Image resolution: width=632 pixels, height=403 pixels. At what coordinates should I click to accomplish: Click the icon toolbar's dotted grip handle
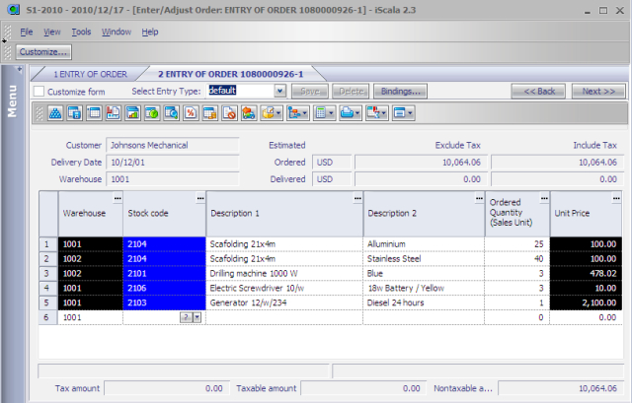click(39, 113)
